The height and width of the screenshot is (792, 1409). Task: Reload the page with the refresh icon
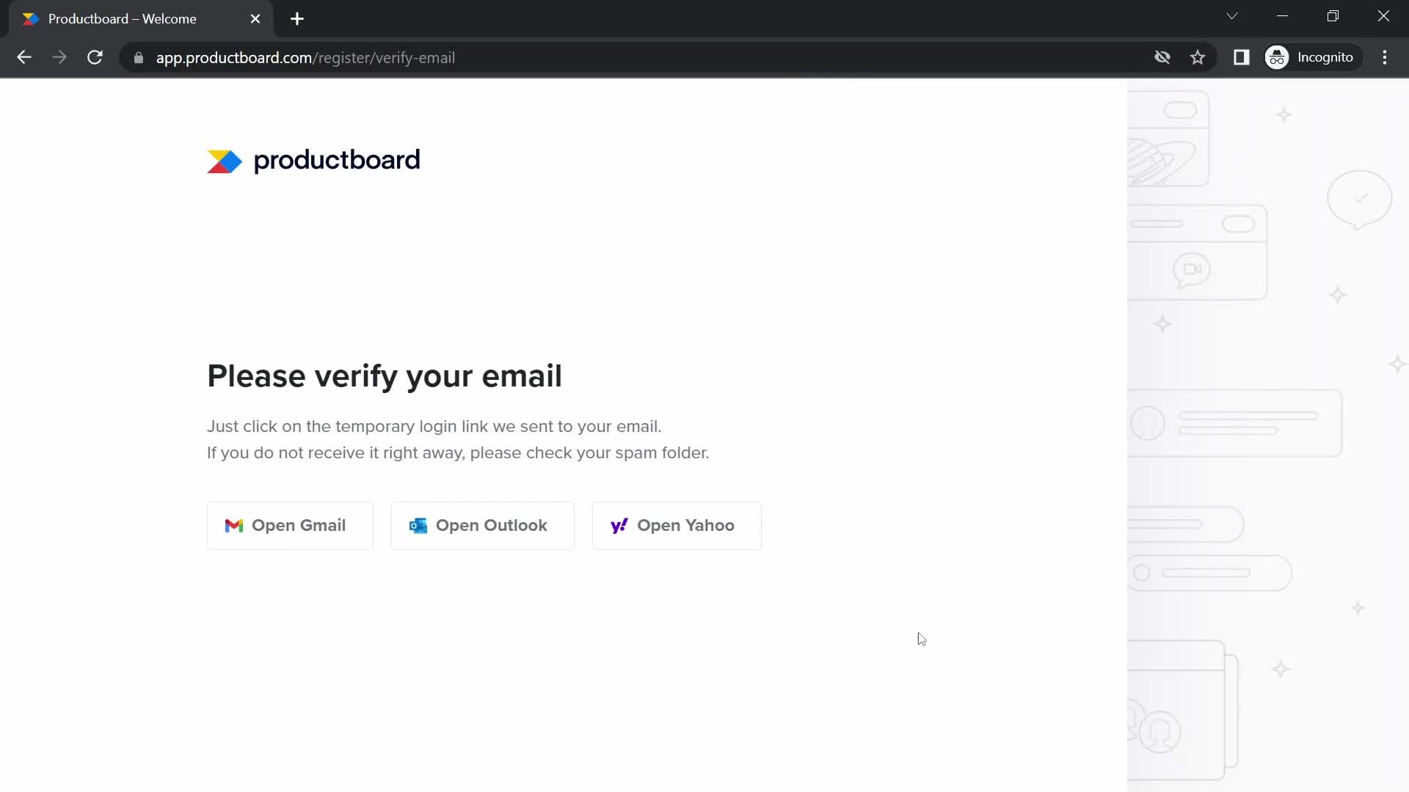pos(95,57)
